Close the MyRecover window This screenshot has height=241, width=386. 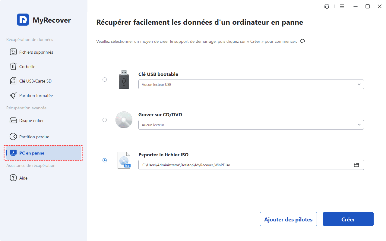coord(380,6)
